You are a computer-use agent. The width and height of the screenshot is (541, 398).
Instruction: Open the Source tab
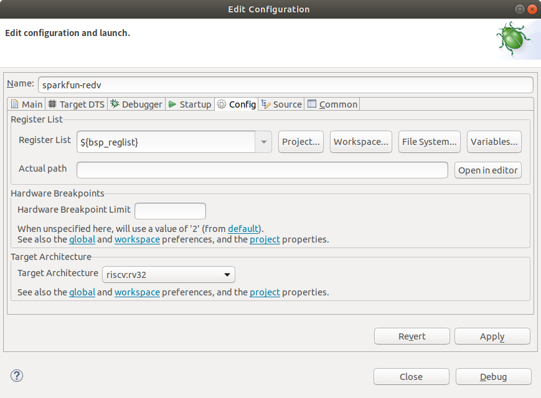coord(281,104)
